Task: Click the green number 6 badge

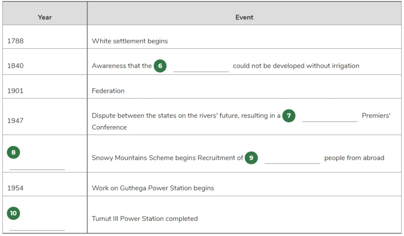Action: click(160, 66)
